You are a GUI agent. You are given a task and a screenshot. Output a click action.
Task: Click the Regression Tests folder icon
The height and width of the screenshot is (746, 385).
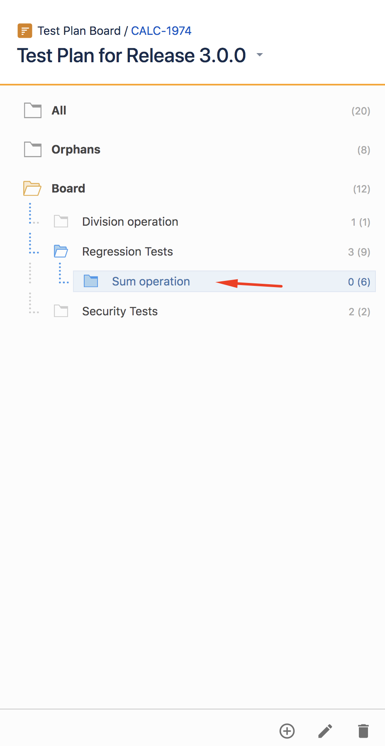click(x=61, y=251)
